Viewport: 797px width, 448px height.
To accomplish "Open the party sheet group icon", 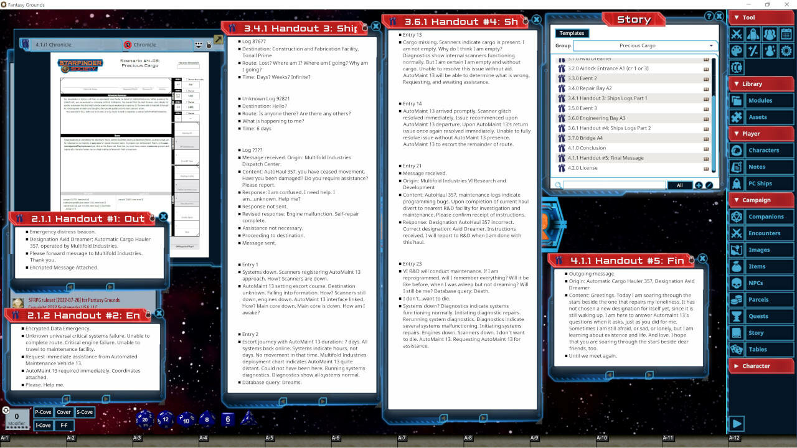I will [770, 34].
